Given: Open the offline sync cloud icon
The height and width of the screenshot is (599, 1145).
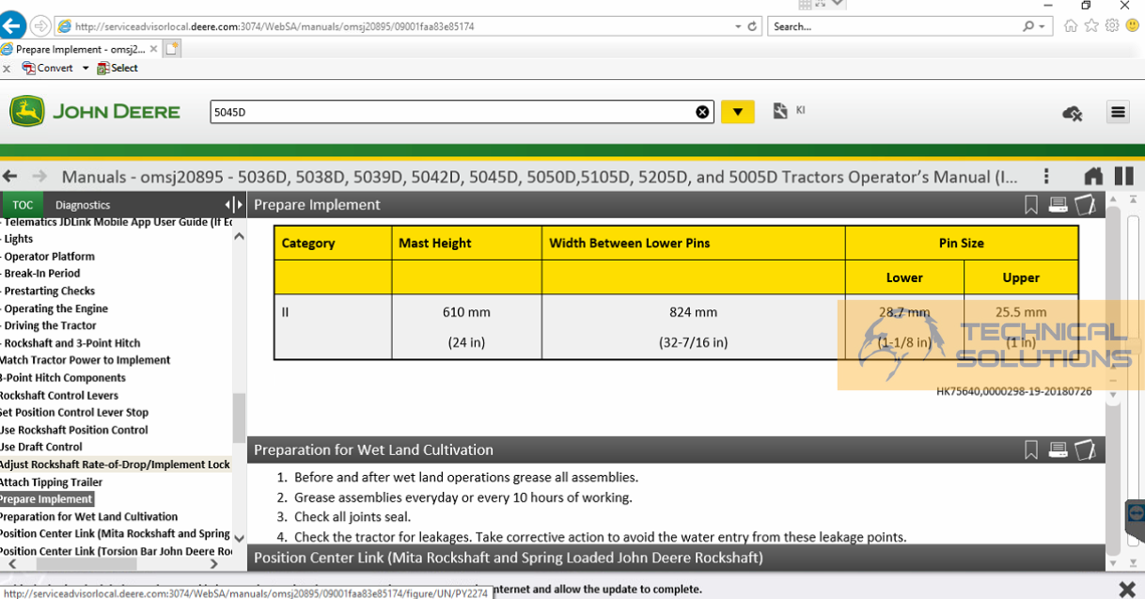Looking at the screenshot, I should [1073, 111].
